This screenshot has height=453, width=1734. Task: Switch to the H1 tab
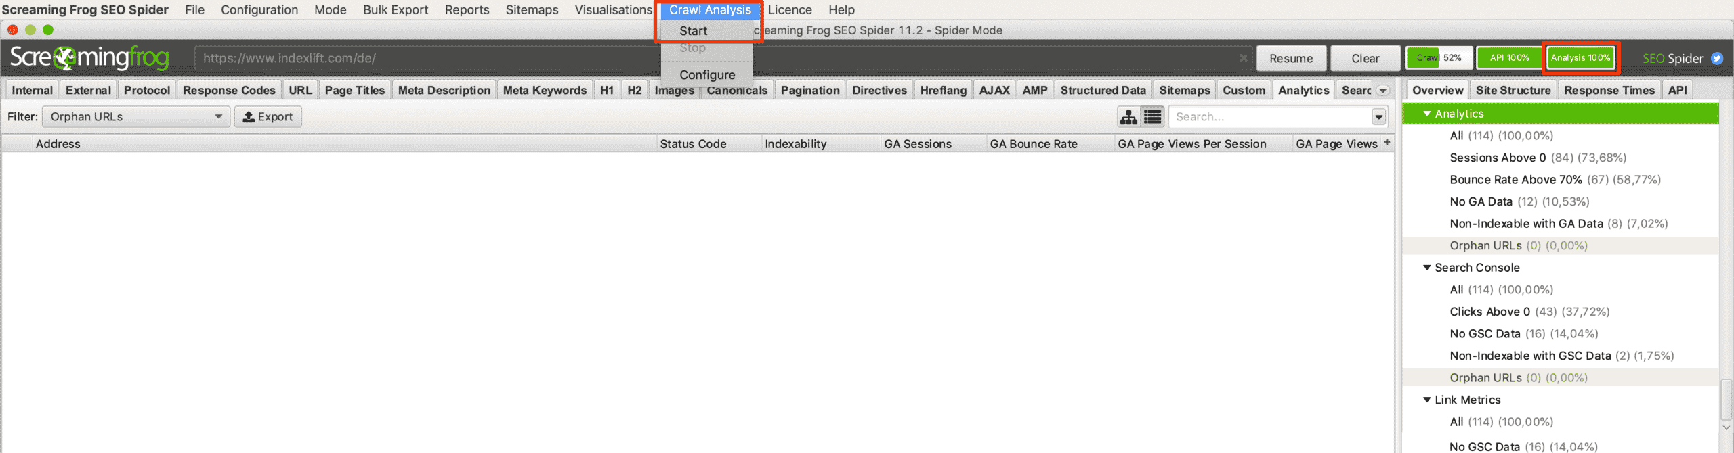[x=607, y=91]
